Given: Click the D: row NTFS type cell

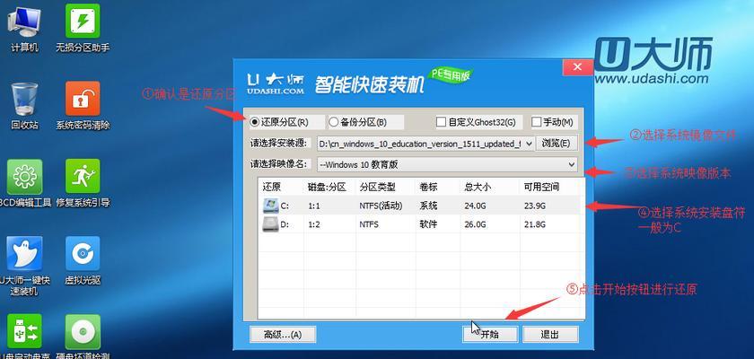Looking at the screenshot, I should coord(369,224).
